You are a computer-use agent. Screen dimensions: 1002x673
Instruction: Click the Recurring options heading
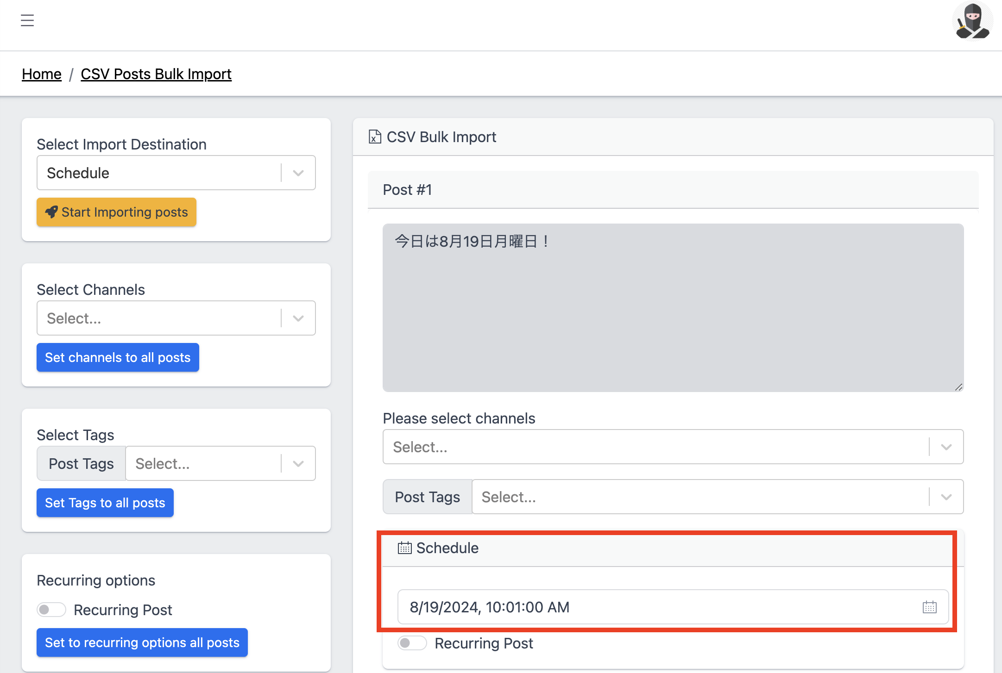[96, 580]
